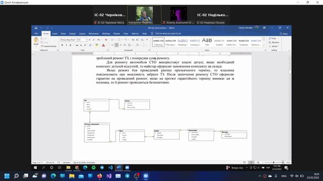Viewport: 323px width, 181px height.
Task: Click the Share button in Word
Action: pyautogui.click(x=284, y=34)
